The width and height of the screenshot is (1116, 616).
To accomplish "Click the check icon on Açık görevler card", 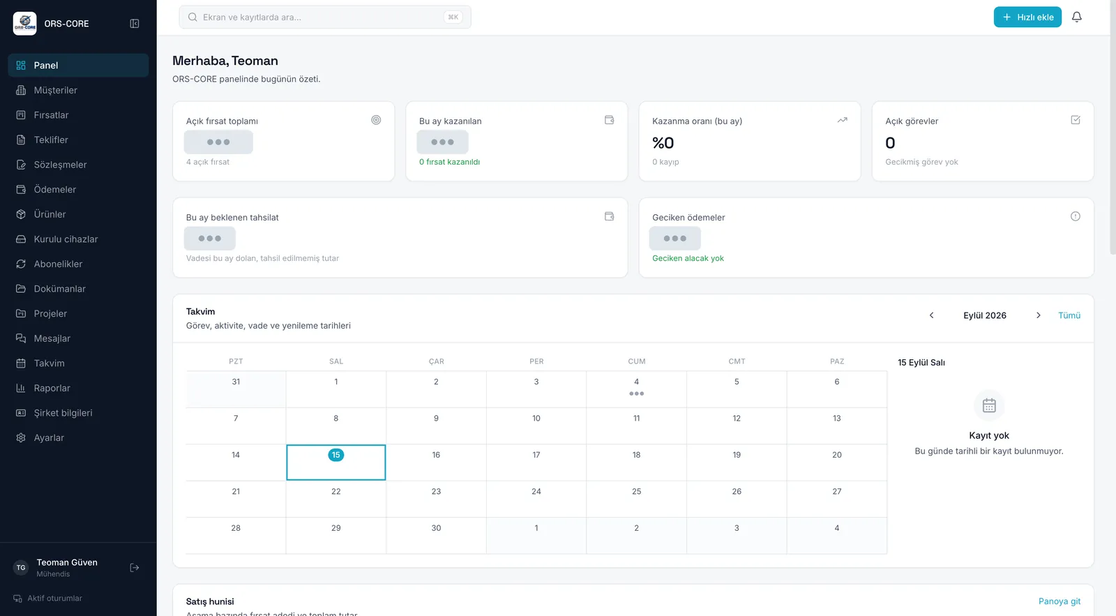I will coord(1076,120).
